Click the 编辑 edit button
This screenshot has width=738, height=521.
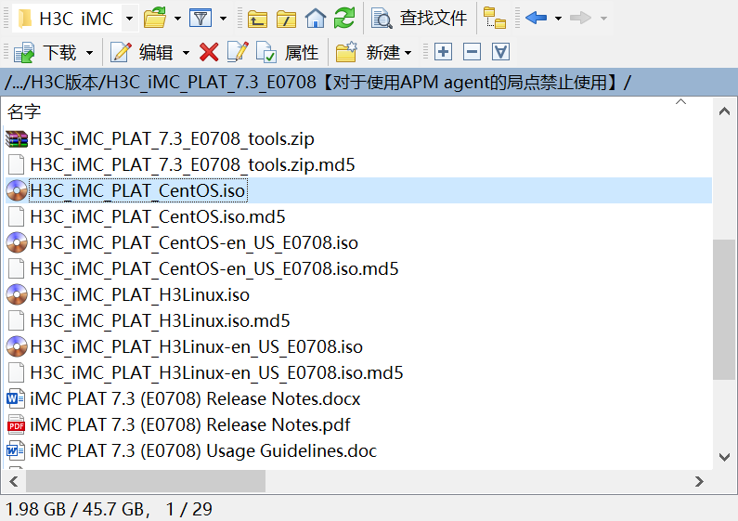point(142,52)
